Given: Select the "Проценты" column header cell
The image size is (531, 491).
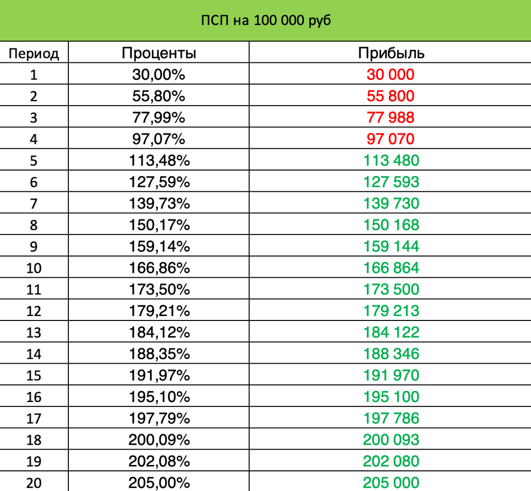Looking at the screenshot, I should point(159,53).
